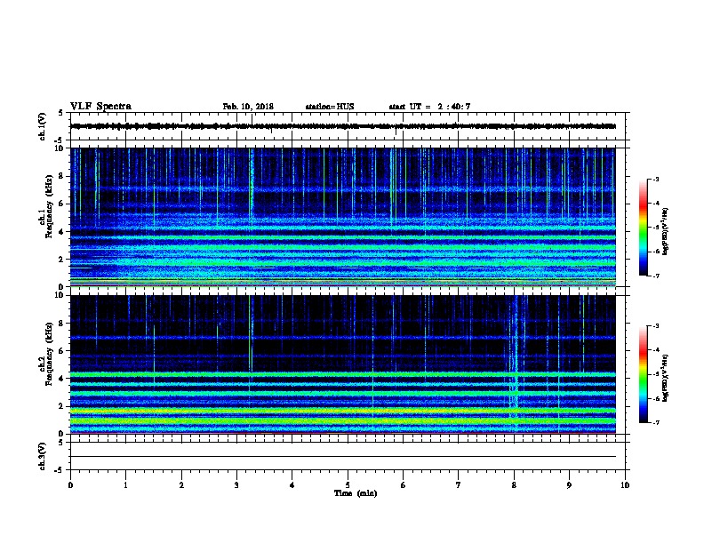This screenshot has height=544, width=704.
Task: Click the x-axis tick label "1"
Action: pos(125,485)
